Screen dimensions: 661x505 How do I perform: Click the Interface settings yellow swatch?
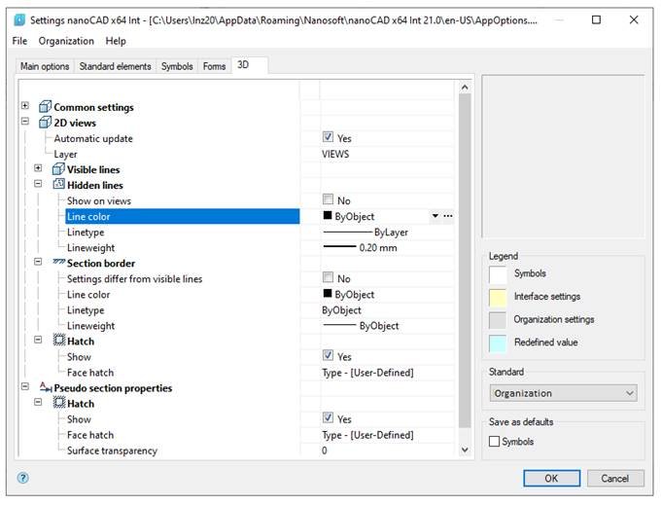pos(498,298)
